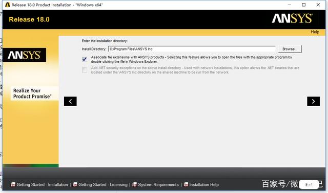The width and height of the screenshot is (328, 193).
Task: Open the Installation Help document
Action: point(204,185)
